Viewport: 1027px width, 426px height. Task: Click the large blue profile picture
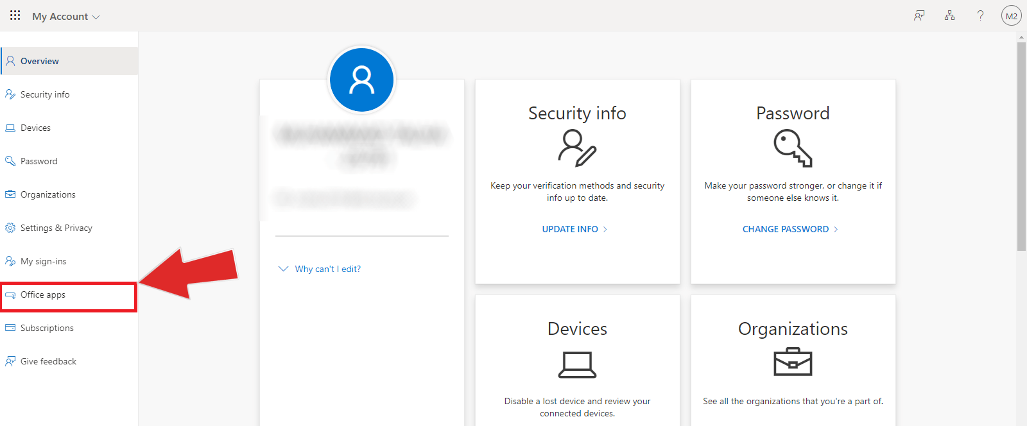coord(361,80)
